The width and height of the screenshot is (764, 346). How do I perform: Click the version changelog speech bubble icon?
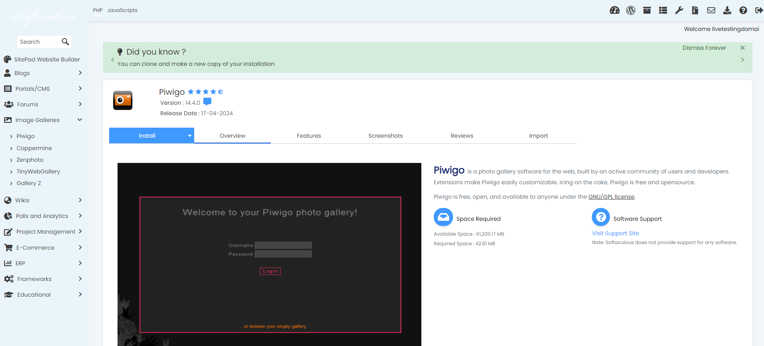click(x=207, y=102)
